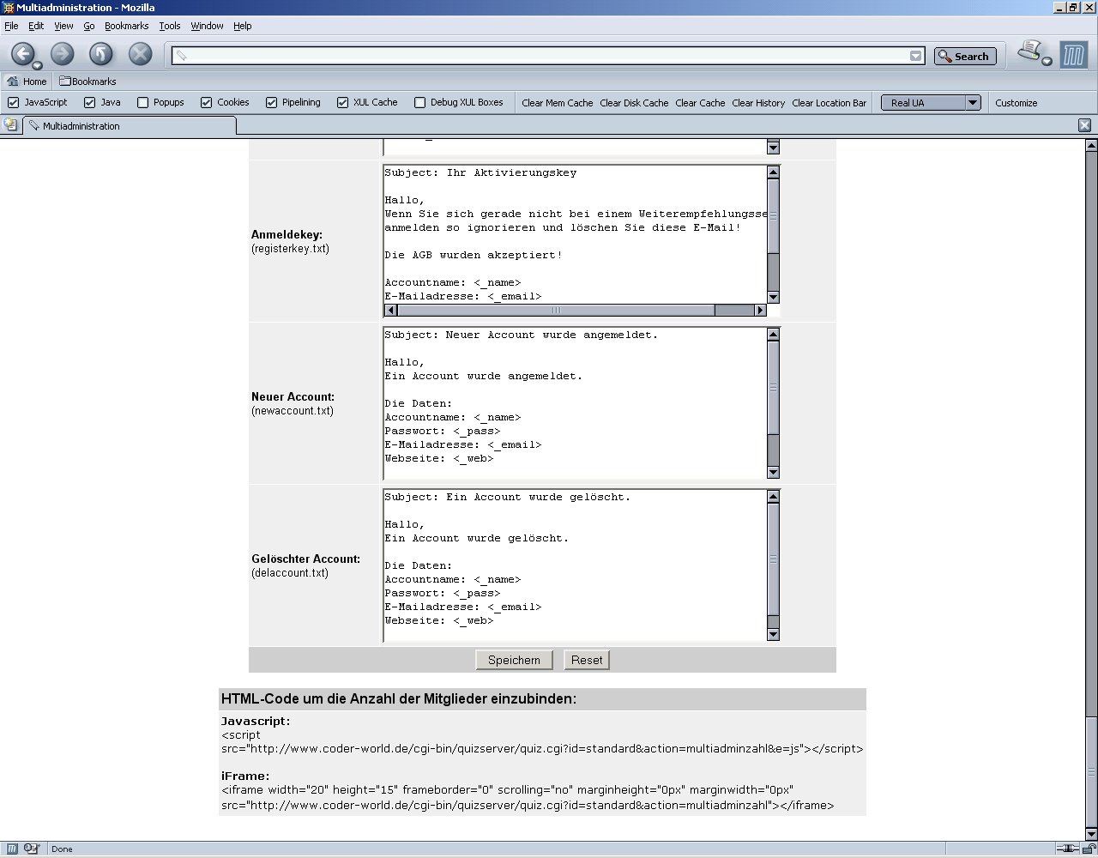Click the Print icon in toolbar
Image resolution: width=1098 pixels, height=858 pixels.
point(1029,51)
